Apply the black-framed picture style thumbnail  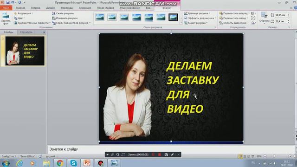point(173,17)
